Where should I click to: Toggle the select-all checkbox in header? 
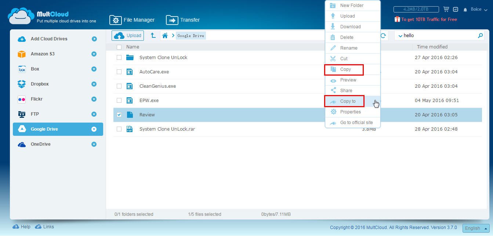point(119,47)
